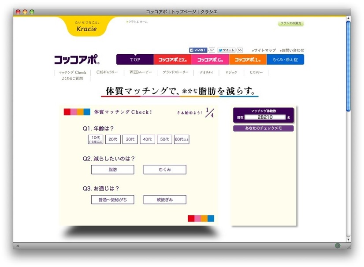Click the Twitter ツイート button
This screenshot has height=267, width=364.
click(227, 50)
